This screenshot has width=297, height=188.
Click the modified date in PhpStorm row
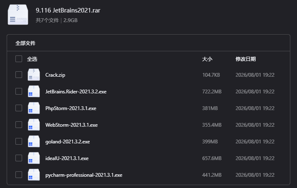pos(255,108)
